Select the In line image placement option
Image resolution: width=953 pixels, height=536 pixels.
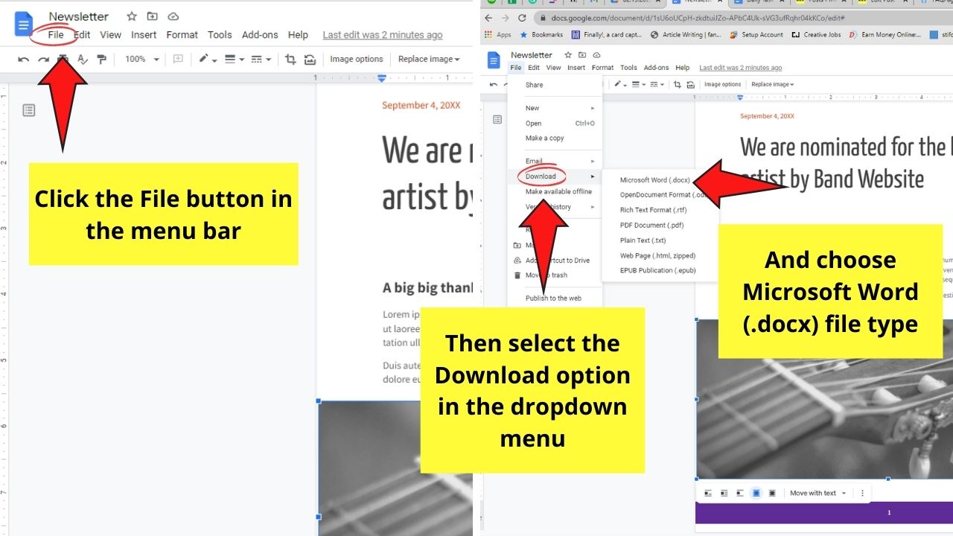707,493
